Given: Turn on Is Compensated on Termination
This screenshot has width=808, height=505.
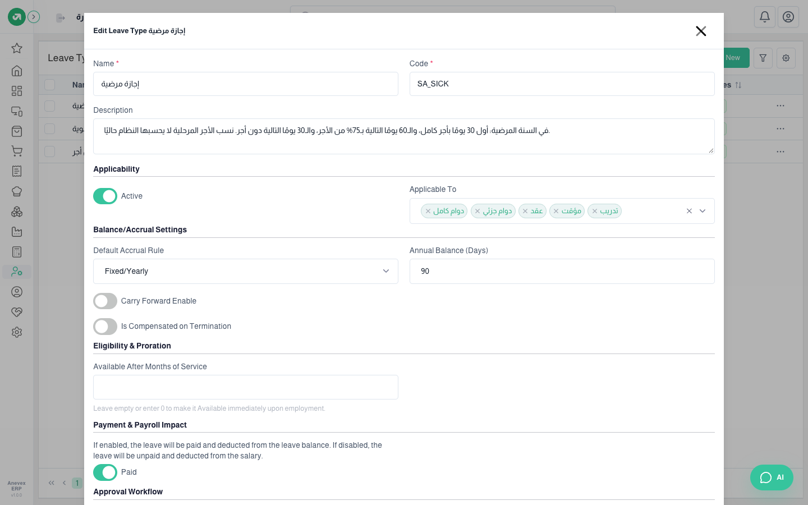Looking at the screenshot, I should pos(105,327).
